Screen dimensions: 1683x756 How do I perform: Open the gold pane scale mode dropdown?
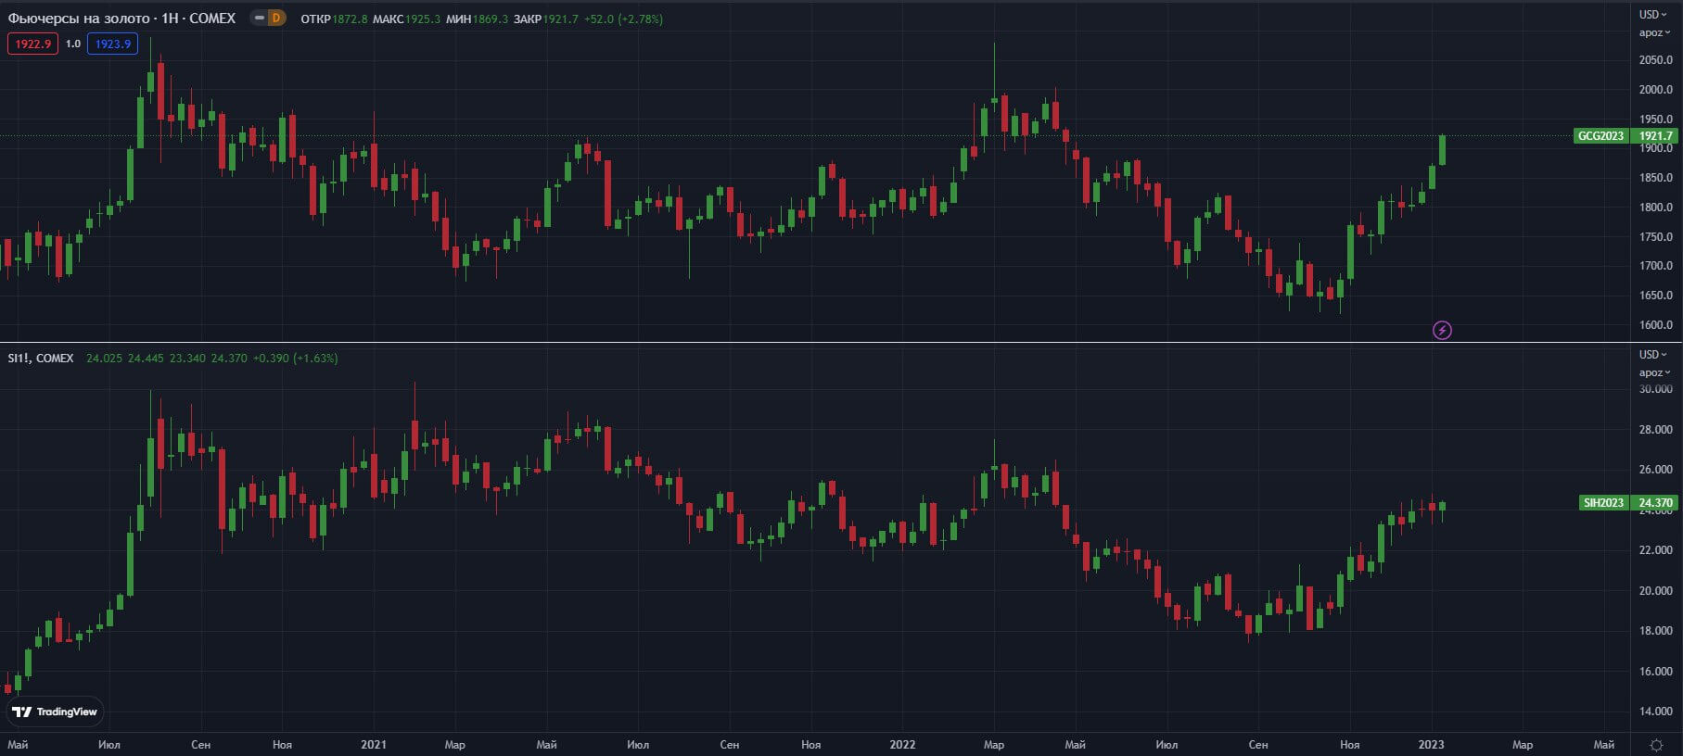(x=1654, y=32)
